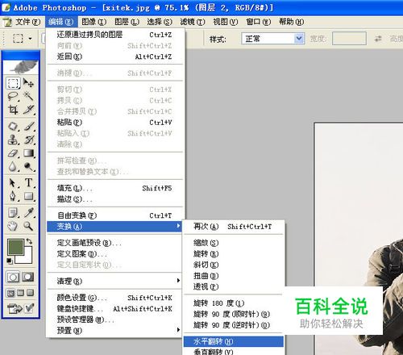Click the 宽度 width input field

[349, 39]
